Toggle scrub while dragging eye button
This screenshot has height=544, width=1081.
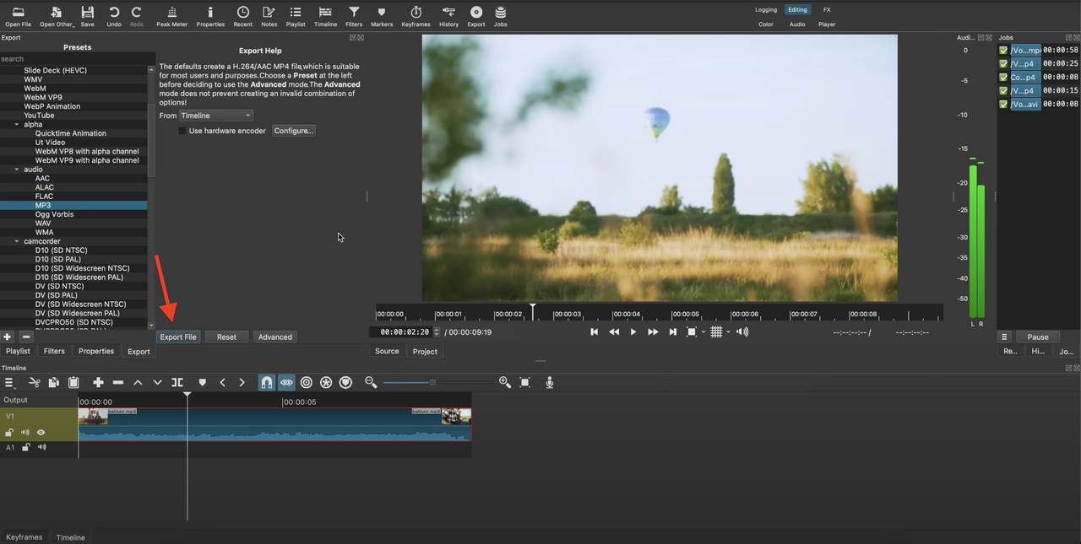point(286,383)
